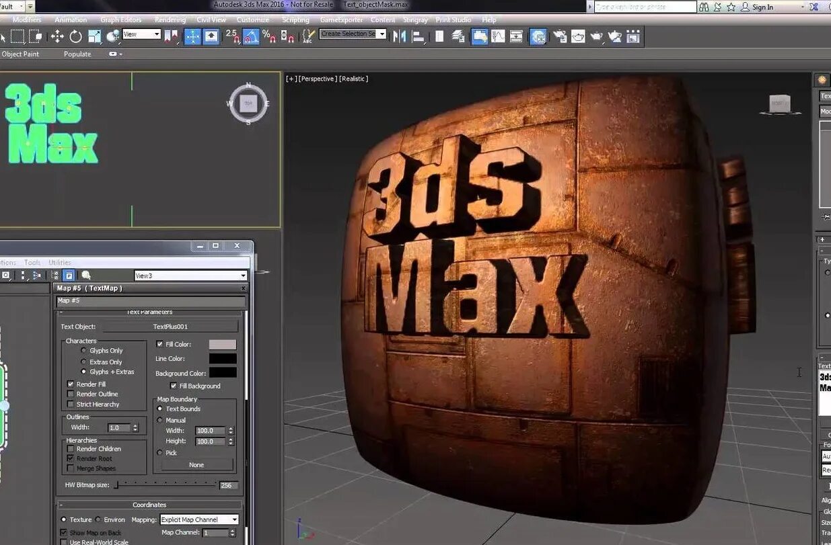Open the Mapping Explicit Map Channel dropdown

pyautogui.click(x=199, y=519)
